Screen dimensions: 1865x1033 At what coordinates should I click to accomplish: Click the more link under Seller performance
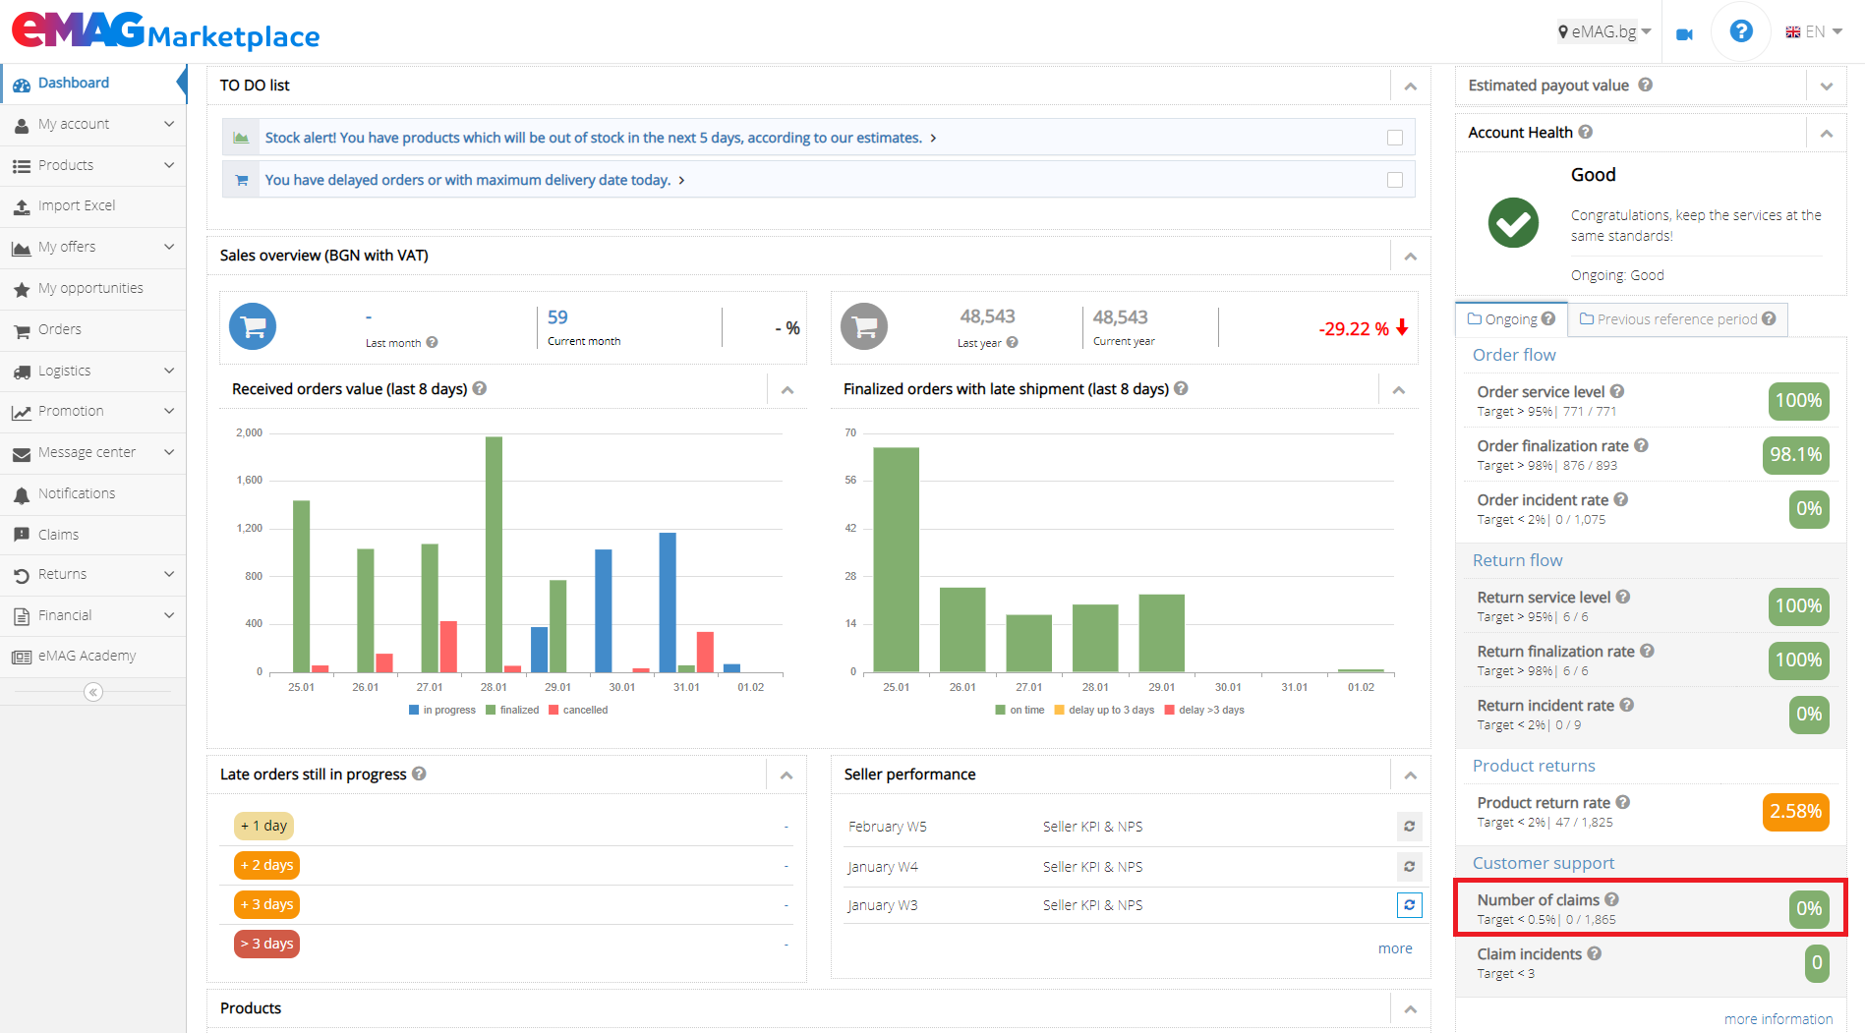pyautogui.click(x=1395, y=947)
